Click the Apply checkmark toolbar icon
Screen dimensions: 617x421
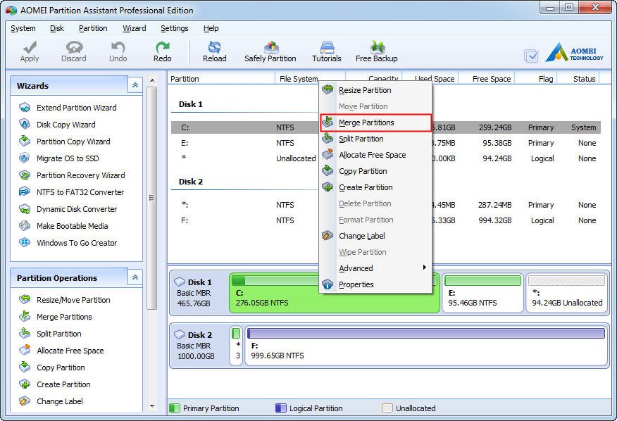[x=30, y=47]
